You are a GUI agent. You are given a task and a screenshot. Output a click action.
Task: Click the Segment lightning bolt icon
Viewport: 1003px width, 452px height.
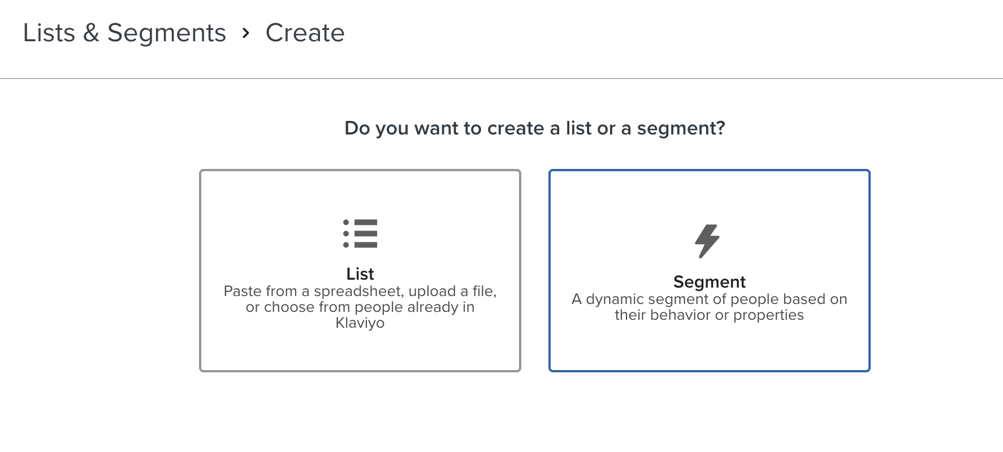pyautogui.click(x=707, y=241)
